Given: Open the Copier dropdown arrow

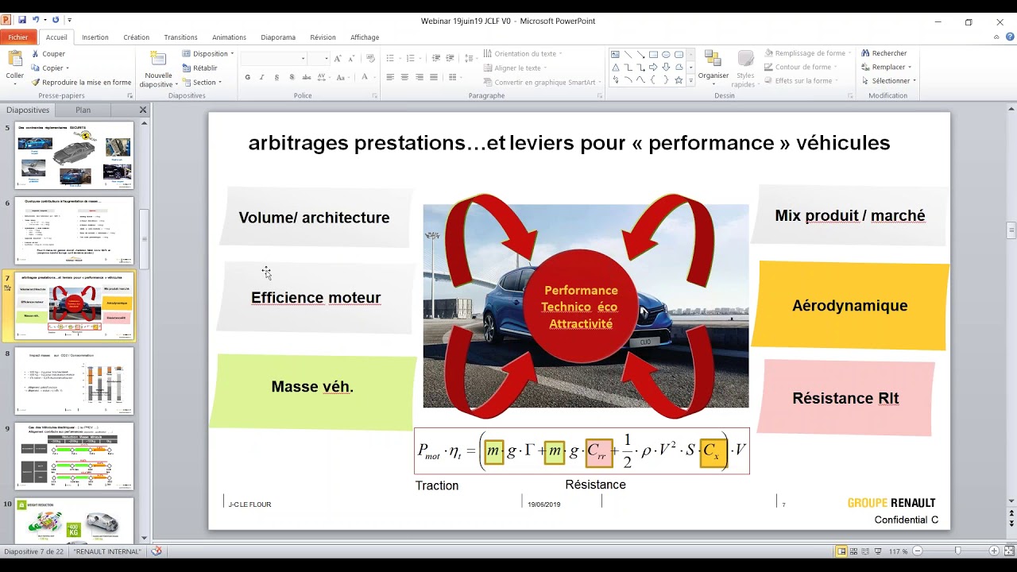Looking at the screenshot, I should [x=68, y=68].
